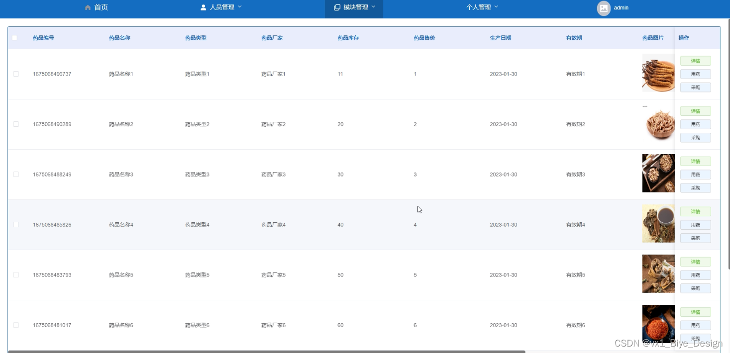Click 详情 for 药品名称2

(696, 111)
